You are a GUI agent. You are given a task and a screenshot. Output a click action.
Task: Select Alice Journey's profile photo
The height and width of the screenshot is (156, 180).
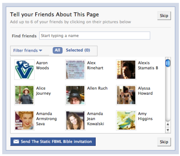pyautogui.click(x=24, y=95)
